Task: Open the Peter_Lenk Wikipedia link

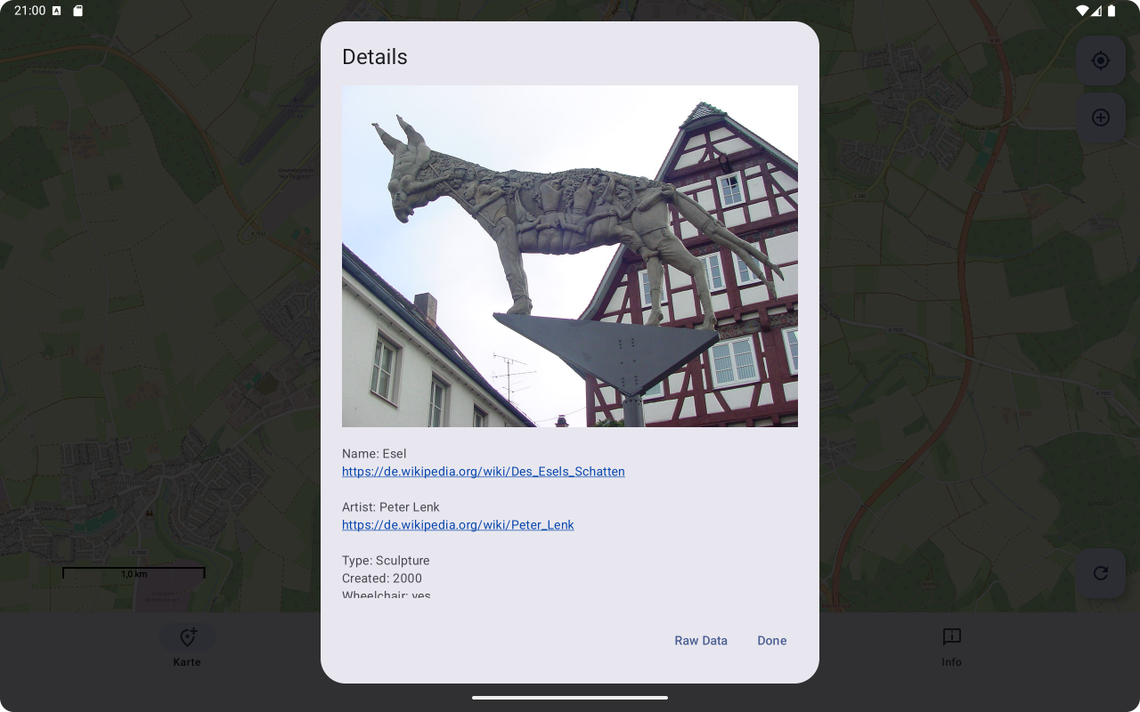Action: (x=458, y=525)
